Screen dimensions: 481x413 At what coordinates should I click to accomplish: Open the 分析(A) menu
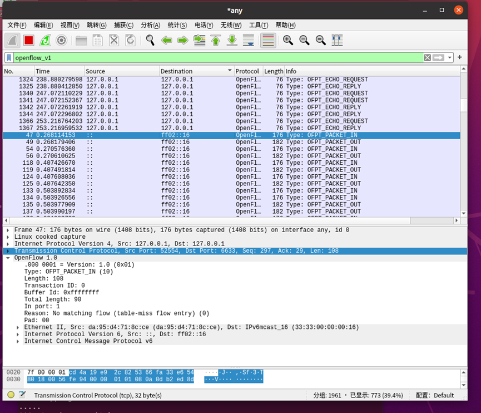[x=150, y=25]
